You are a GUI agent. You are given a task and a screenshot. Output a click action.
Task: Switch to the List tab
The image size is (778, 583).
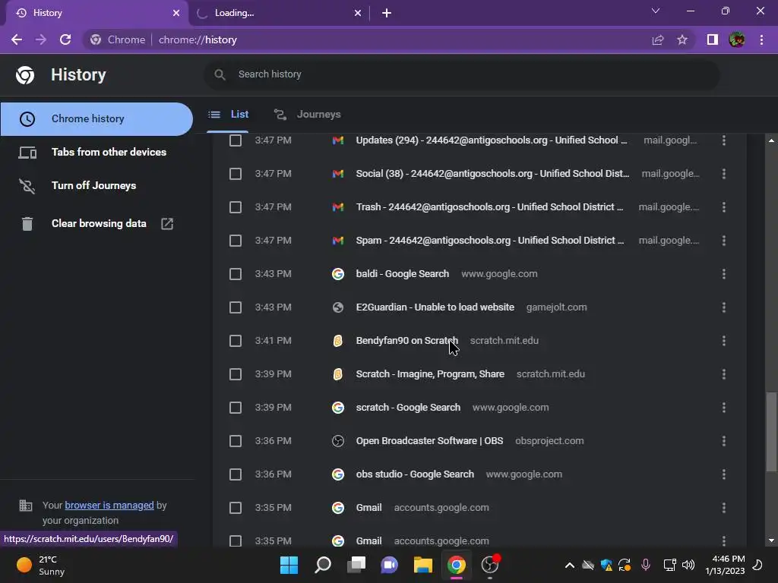pyautogui.click(x=228, y=115)
